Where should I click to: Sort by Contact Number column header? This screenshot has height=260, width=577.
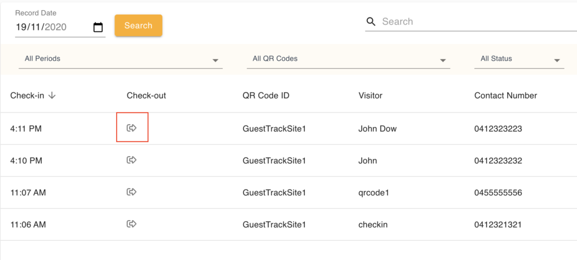tap(505, 96)
